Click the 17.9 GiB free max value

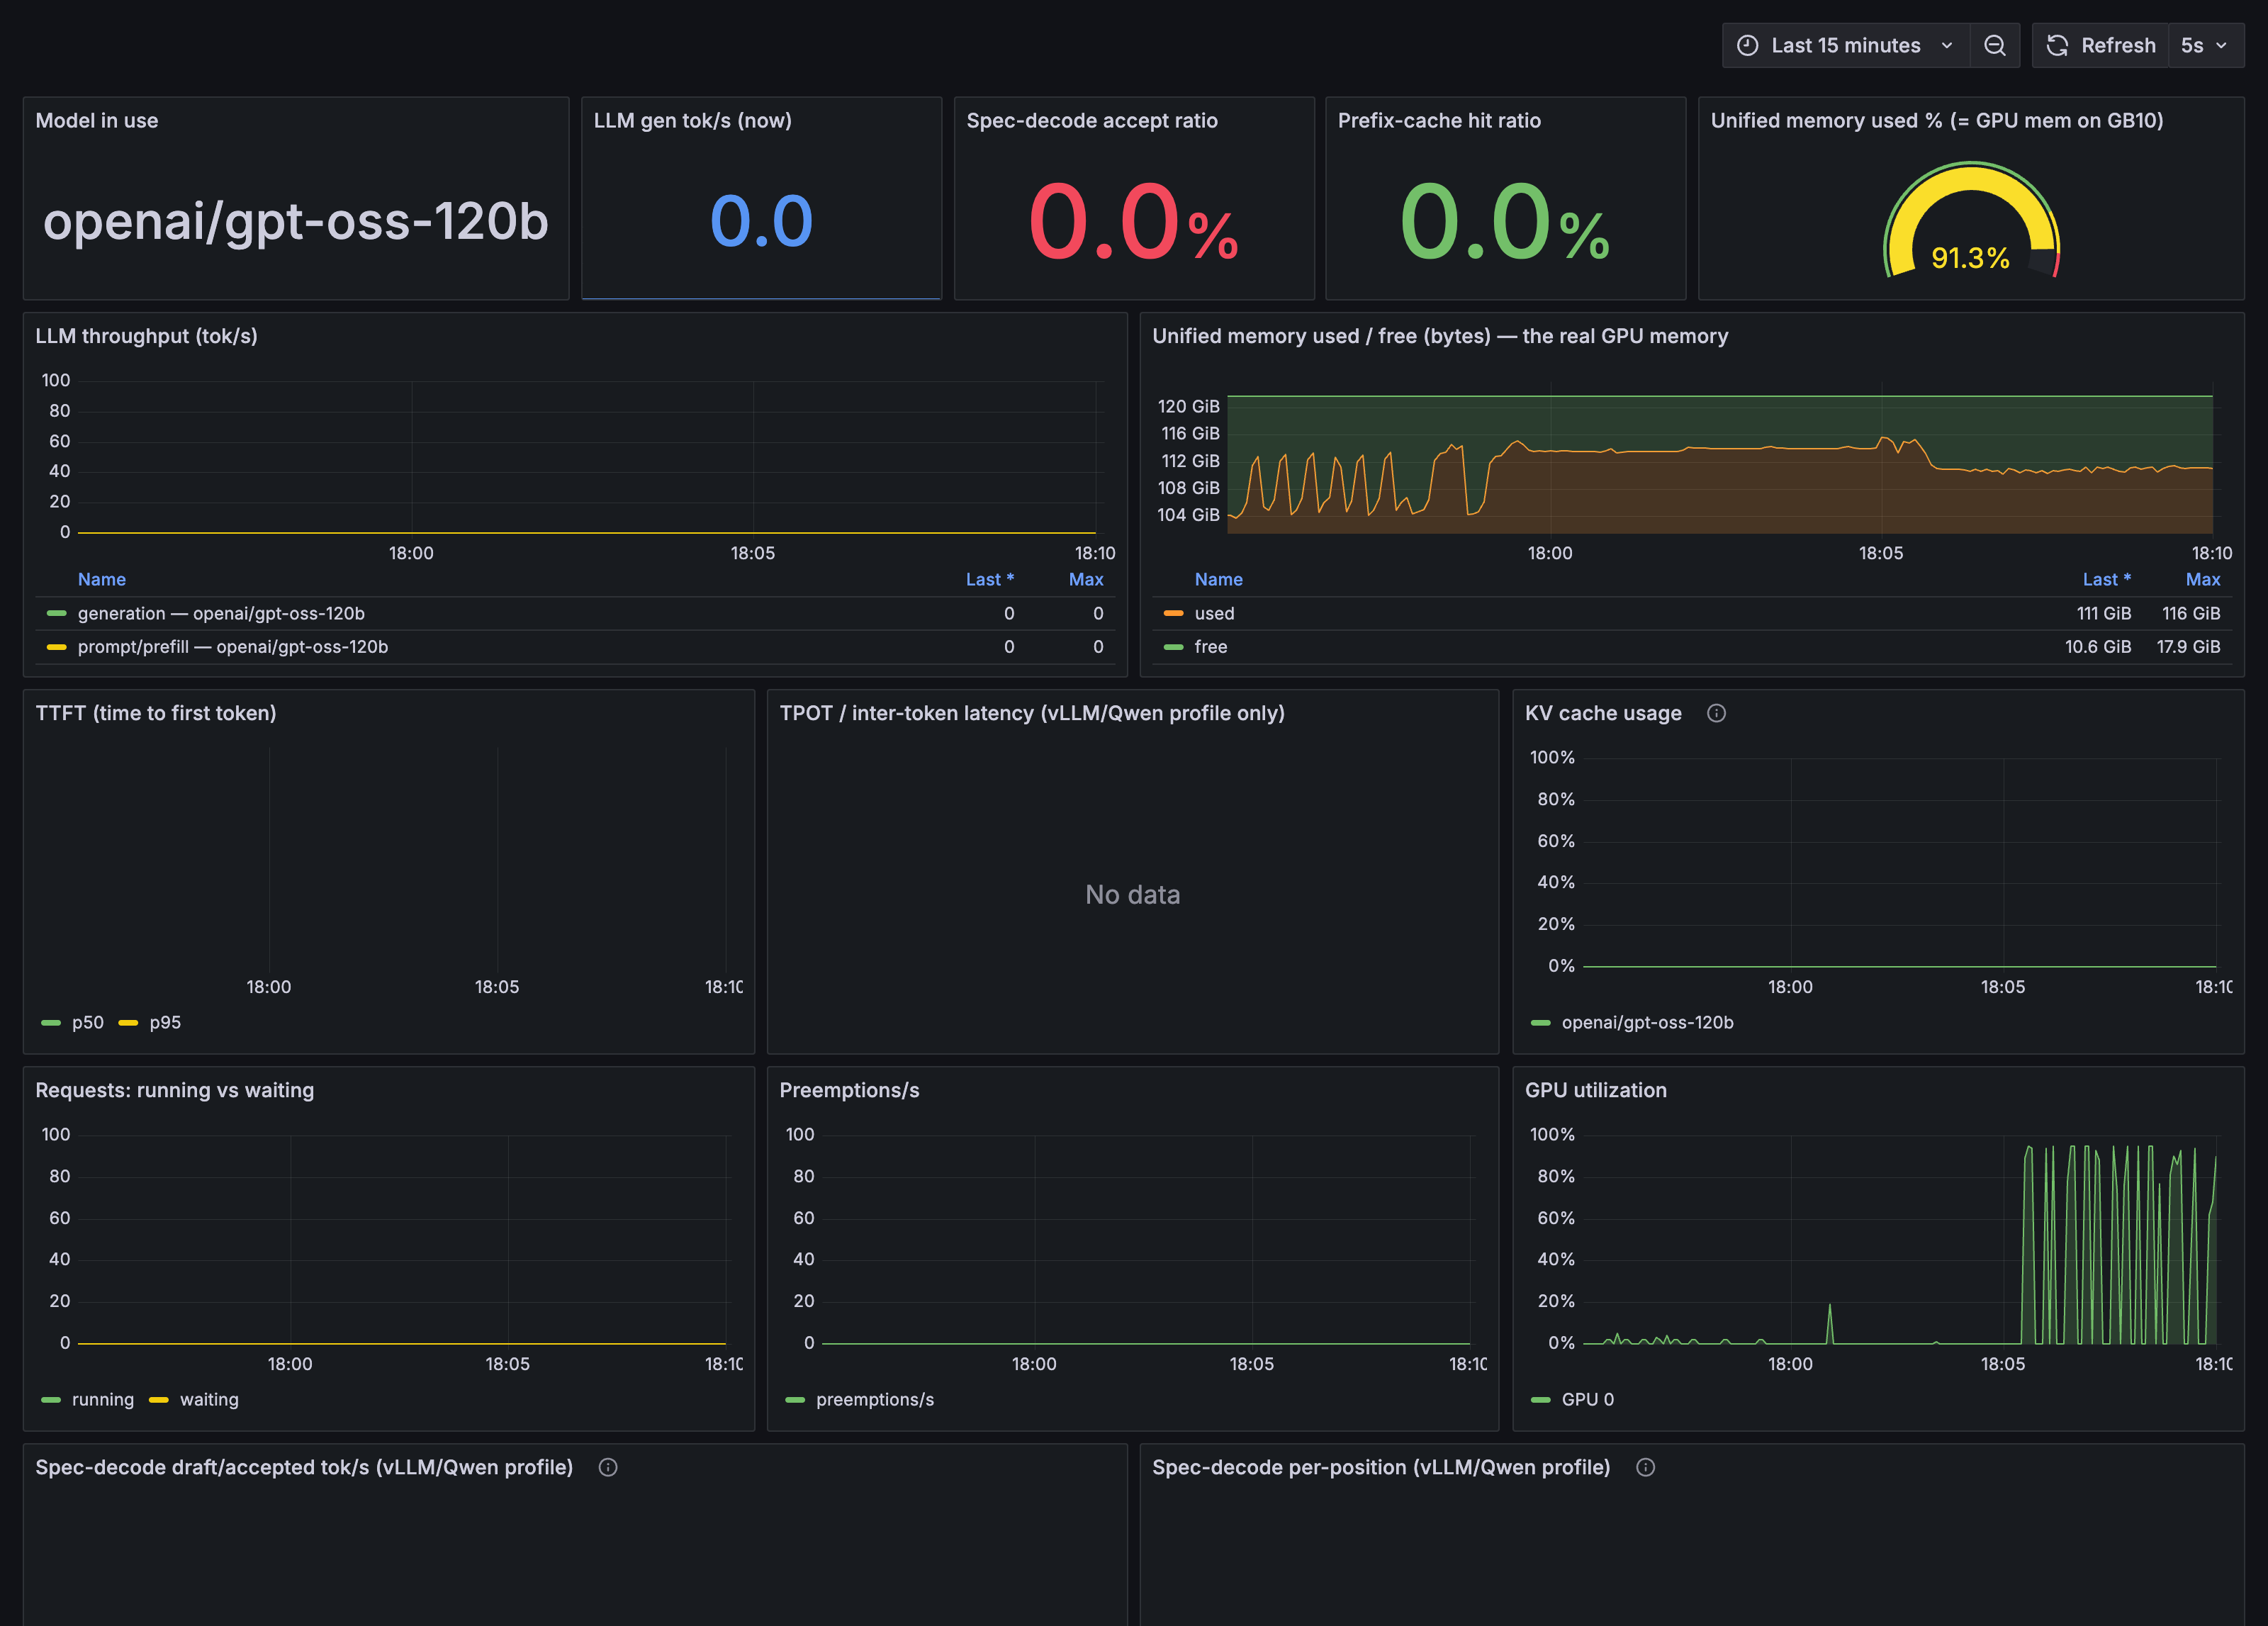coord(2188,647)
